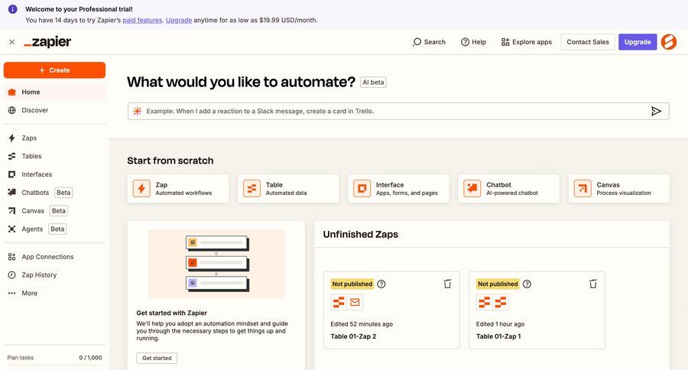Open App Connections in sidebar
The width and height of the screenshot is (688, 370).
tap(54, 257)
